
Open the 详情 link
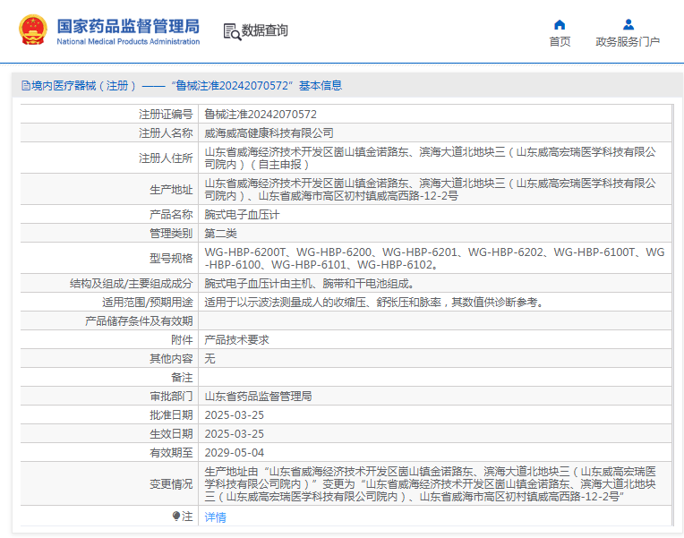216,517
